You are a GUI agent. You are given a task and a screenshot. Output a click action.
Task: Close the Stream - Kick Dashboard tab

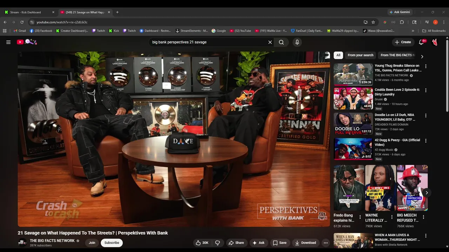53,12
